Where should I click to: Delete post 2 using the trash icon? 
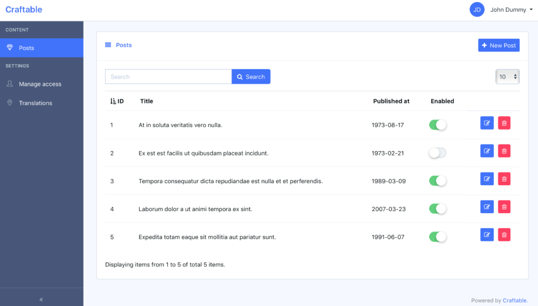(504, 151)
